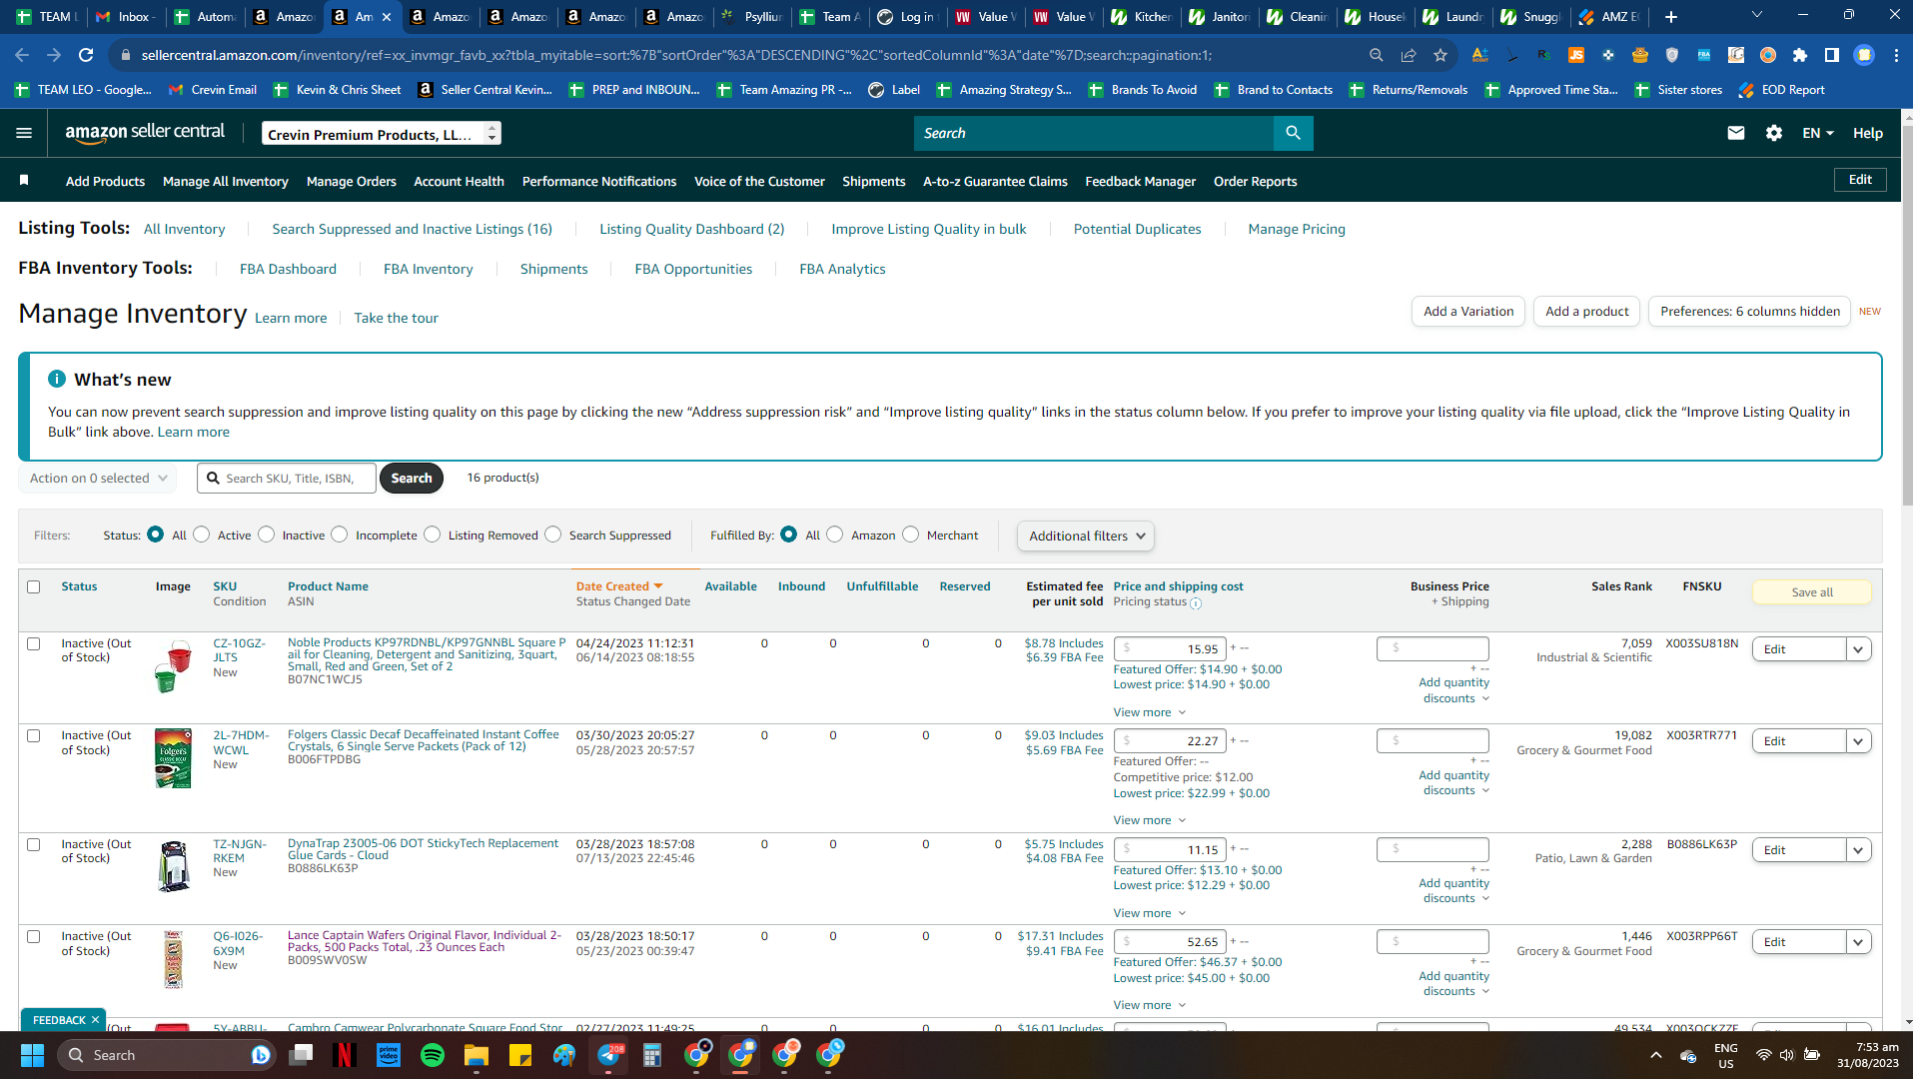1913x1079 pixels.
Task: Open the Folgers coffee product thumbnail
Action: click(173, 758)
